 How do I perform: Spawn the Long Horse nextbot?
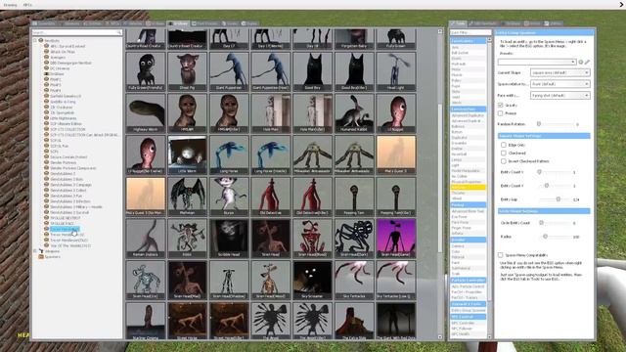pos(229,154)
